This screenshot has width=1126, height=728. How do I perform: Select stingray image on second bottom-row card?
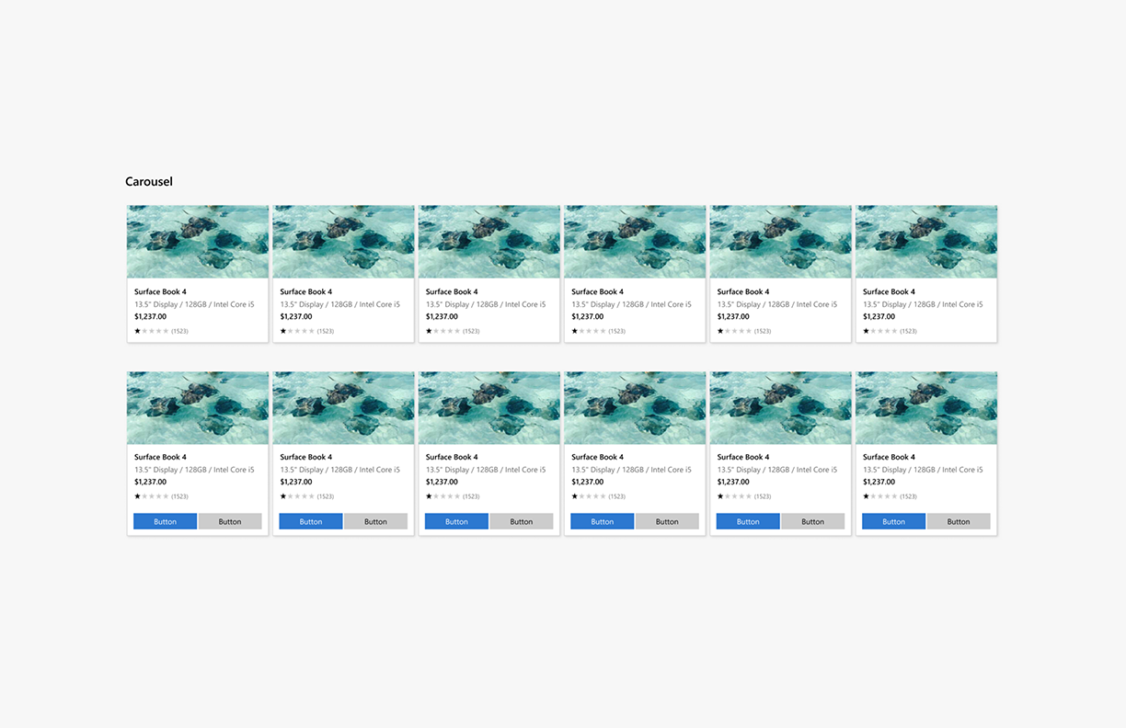click(343, 408)
